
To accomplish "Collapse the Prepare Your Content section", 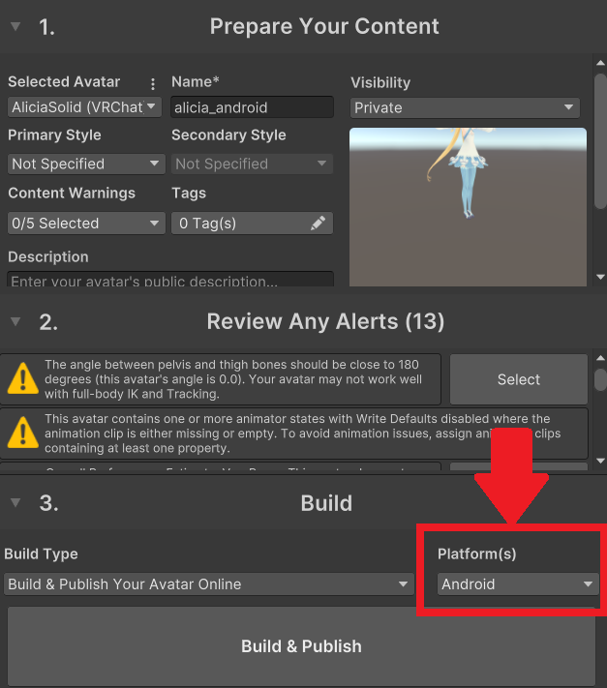I will pos(15,27).
